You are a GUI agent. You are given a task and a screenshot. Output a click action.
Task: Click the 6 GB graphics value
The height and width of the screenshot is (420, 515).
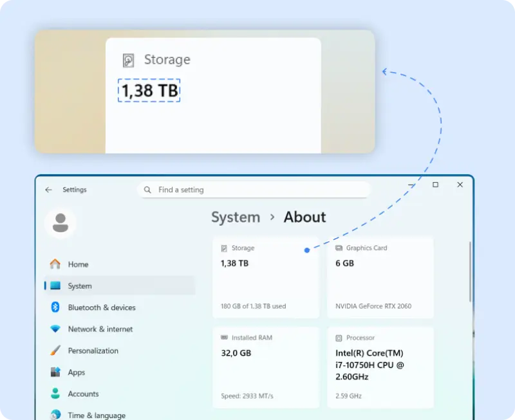click(344, 263)
